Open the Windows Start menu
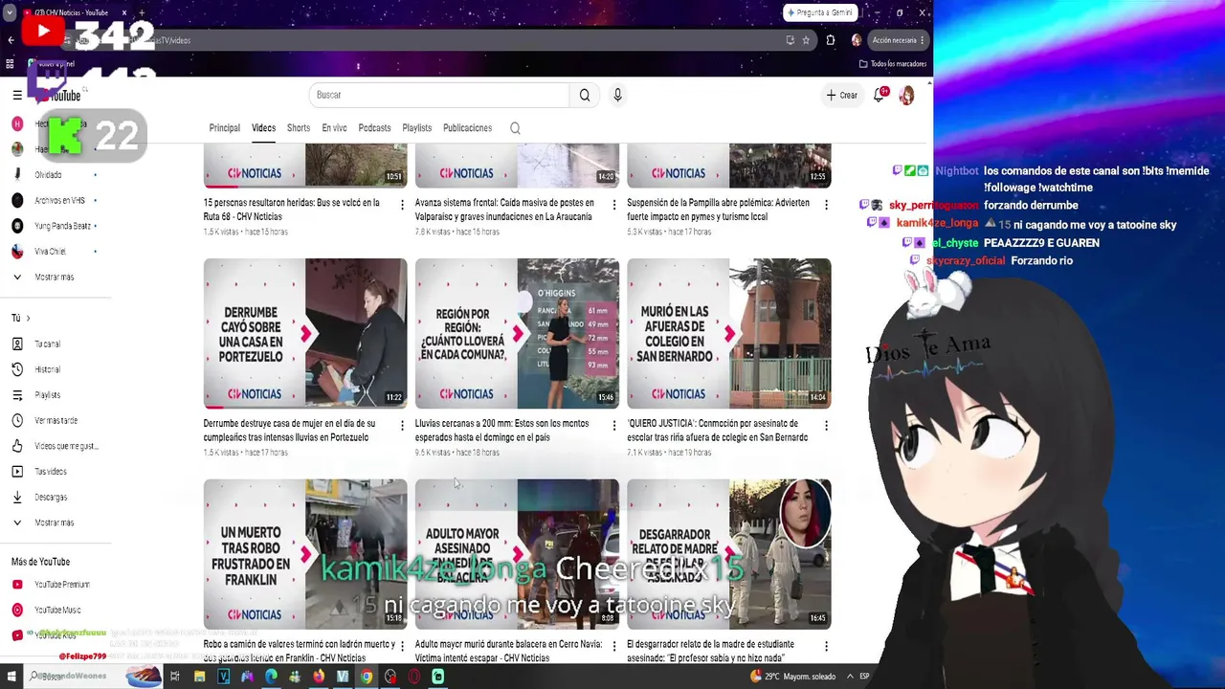Viewport: 1225px width, 689px height. 10,677
